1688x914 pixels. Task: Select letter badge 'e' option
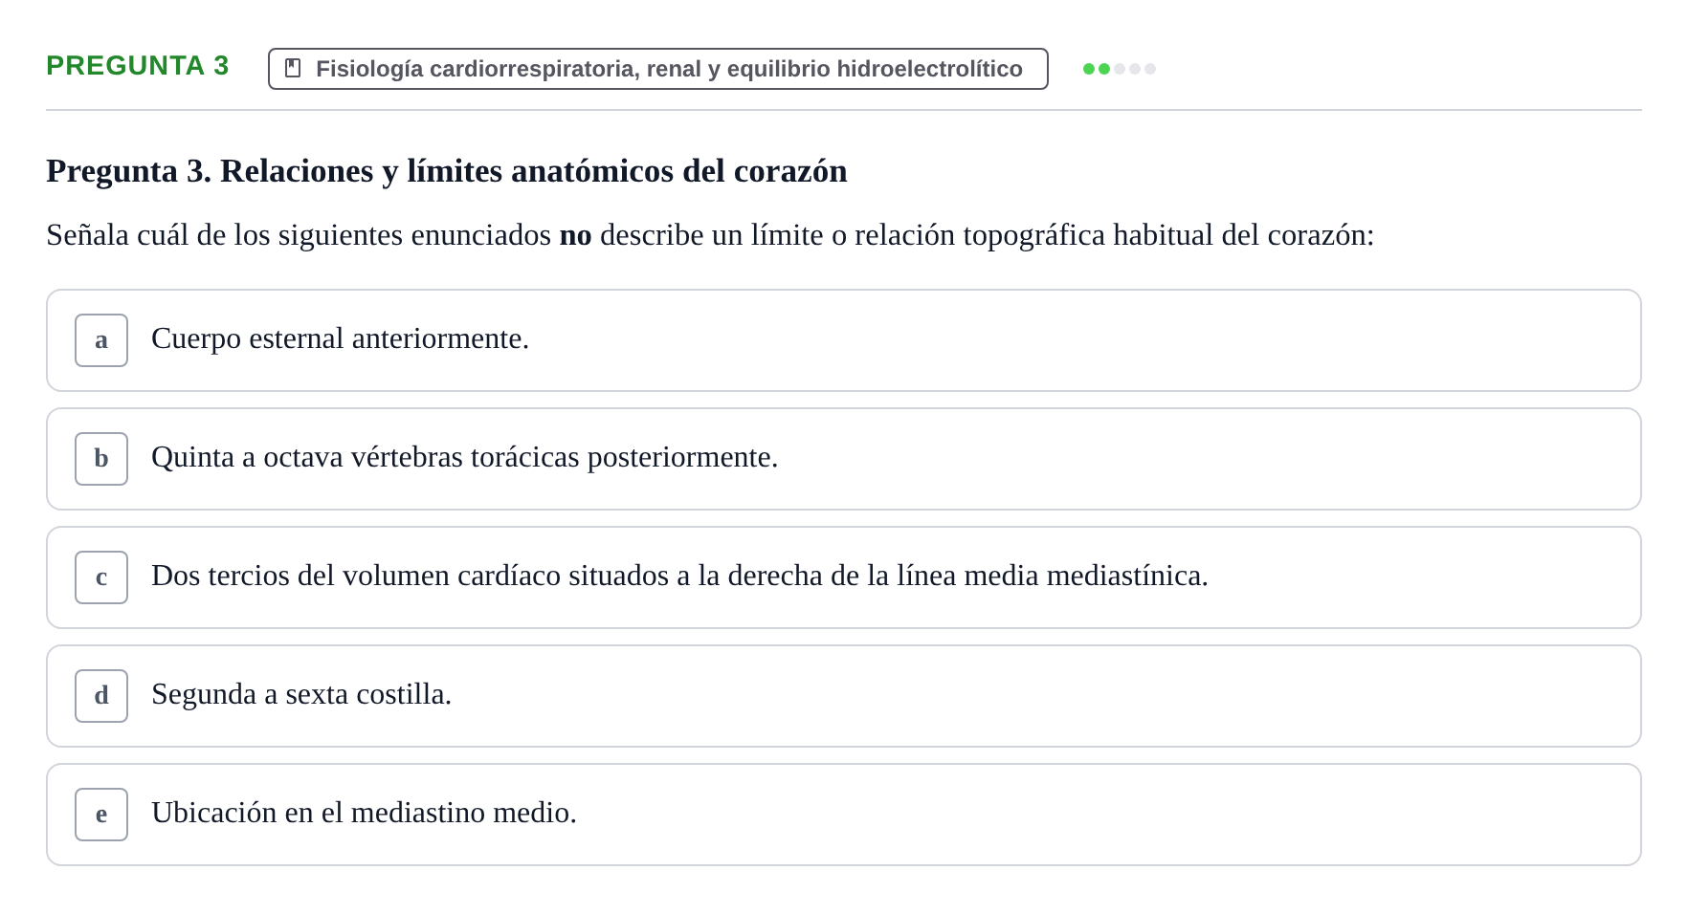point(101,815)
